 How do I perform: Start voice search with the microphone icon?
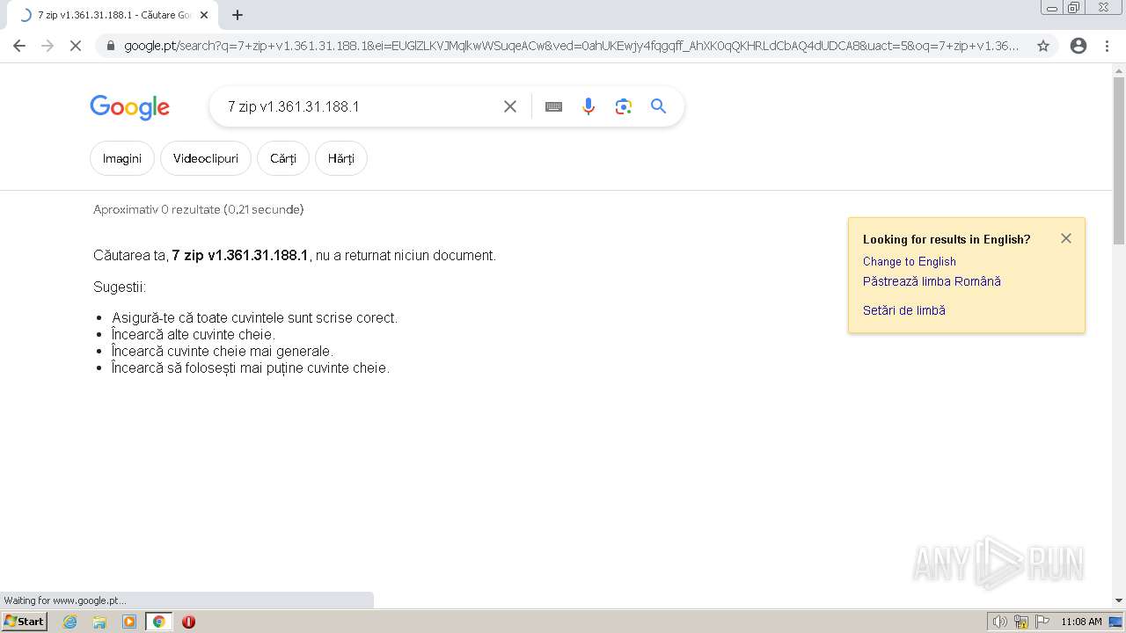(589, 106)
